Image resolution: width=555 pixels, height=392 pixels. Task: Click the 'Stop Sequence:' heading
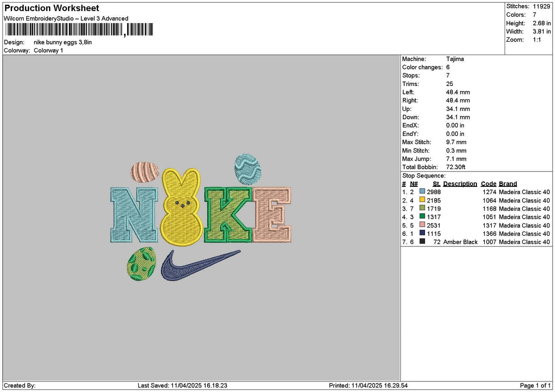pyautogui.click(x=424, y=176)
